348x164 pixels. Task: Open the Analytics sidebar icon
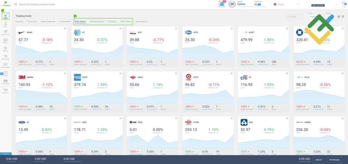coord(6,33)
